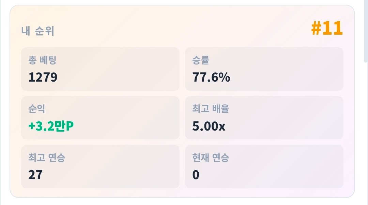This screenshot has width=368, height=205.
Task: Click the 현재 연승 label
Action: tap(211, 157)
